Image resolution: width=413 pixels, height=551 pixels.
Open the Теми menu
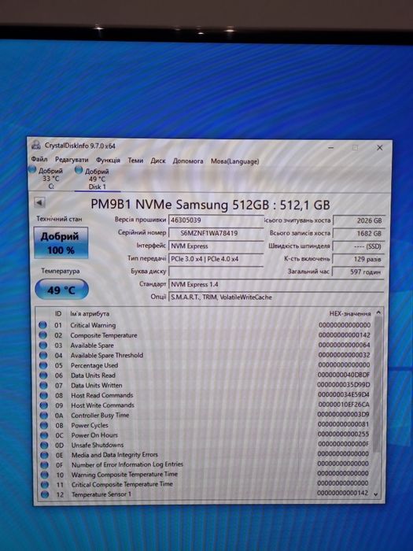[x=135, y=161]
